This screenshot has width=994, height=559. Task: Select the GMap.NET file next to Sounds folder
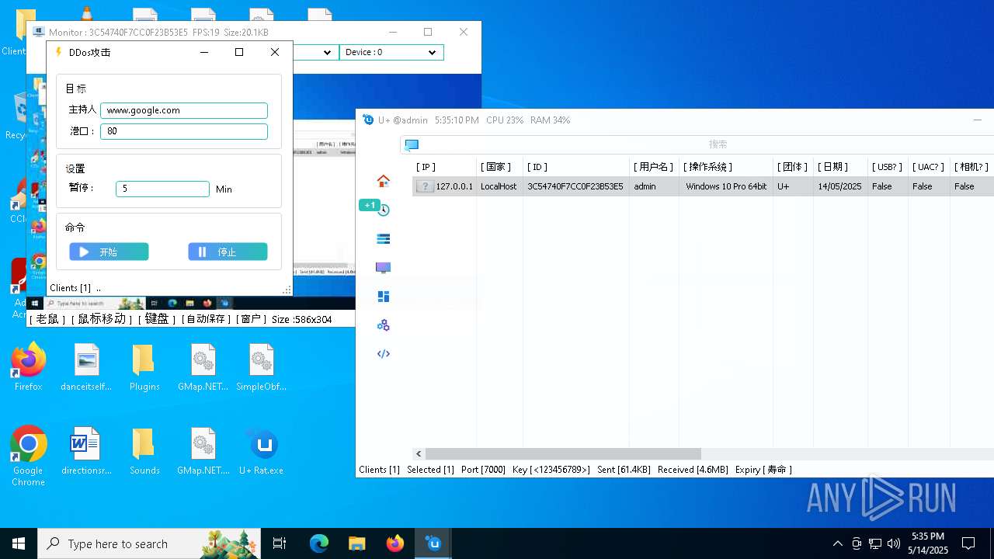(x=203, y=452)
